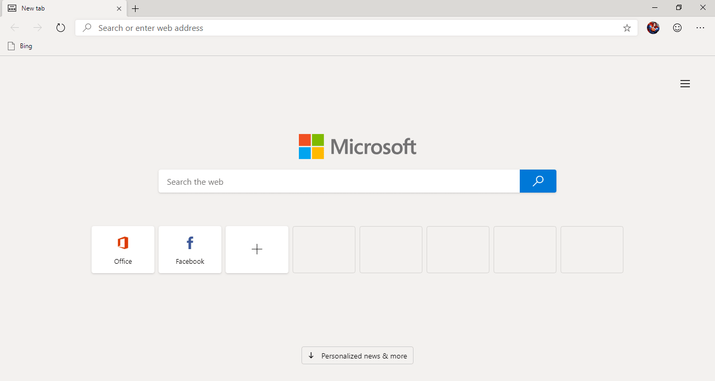Screen dimensions: 715x381
Task: Expand Personalized news & more
Action: (x=357, y=355)
